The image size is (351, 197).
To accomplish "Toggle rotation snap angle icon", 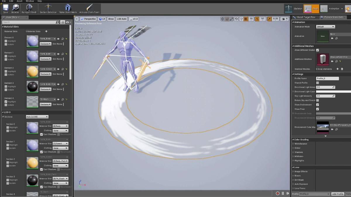I will pos(257,19).
